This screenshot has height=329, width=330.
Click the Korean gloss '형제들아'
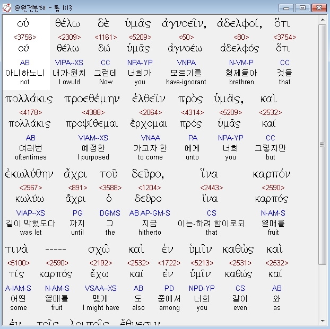pyautogui.click(x=241, y=73)
